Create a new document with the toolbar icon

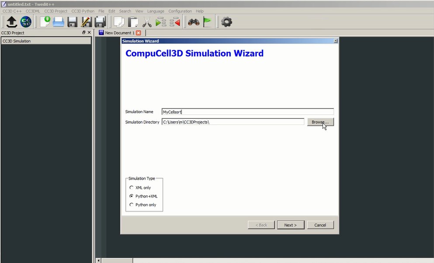point(45,22)
